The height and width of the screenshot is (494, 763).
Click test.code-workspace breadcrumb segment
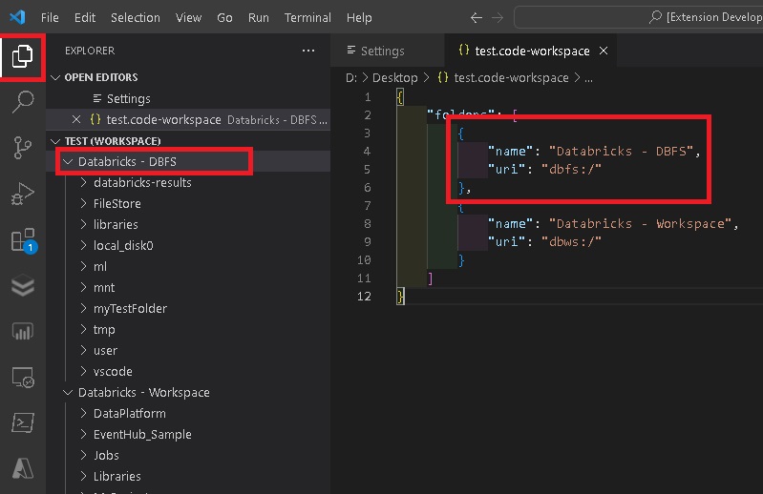pyautogui.click(x=511, y=77)
